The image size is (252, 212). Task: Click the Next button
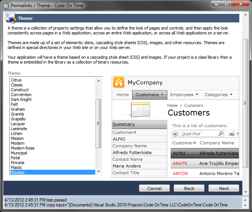(224, 188)
